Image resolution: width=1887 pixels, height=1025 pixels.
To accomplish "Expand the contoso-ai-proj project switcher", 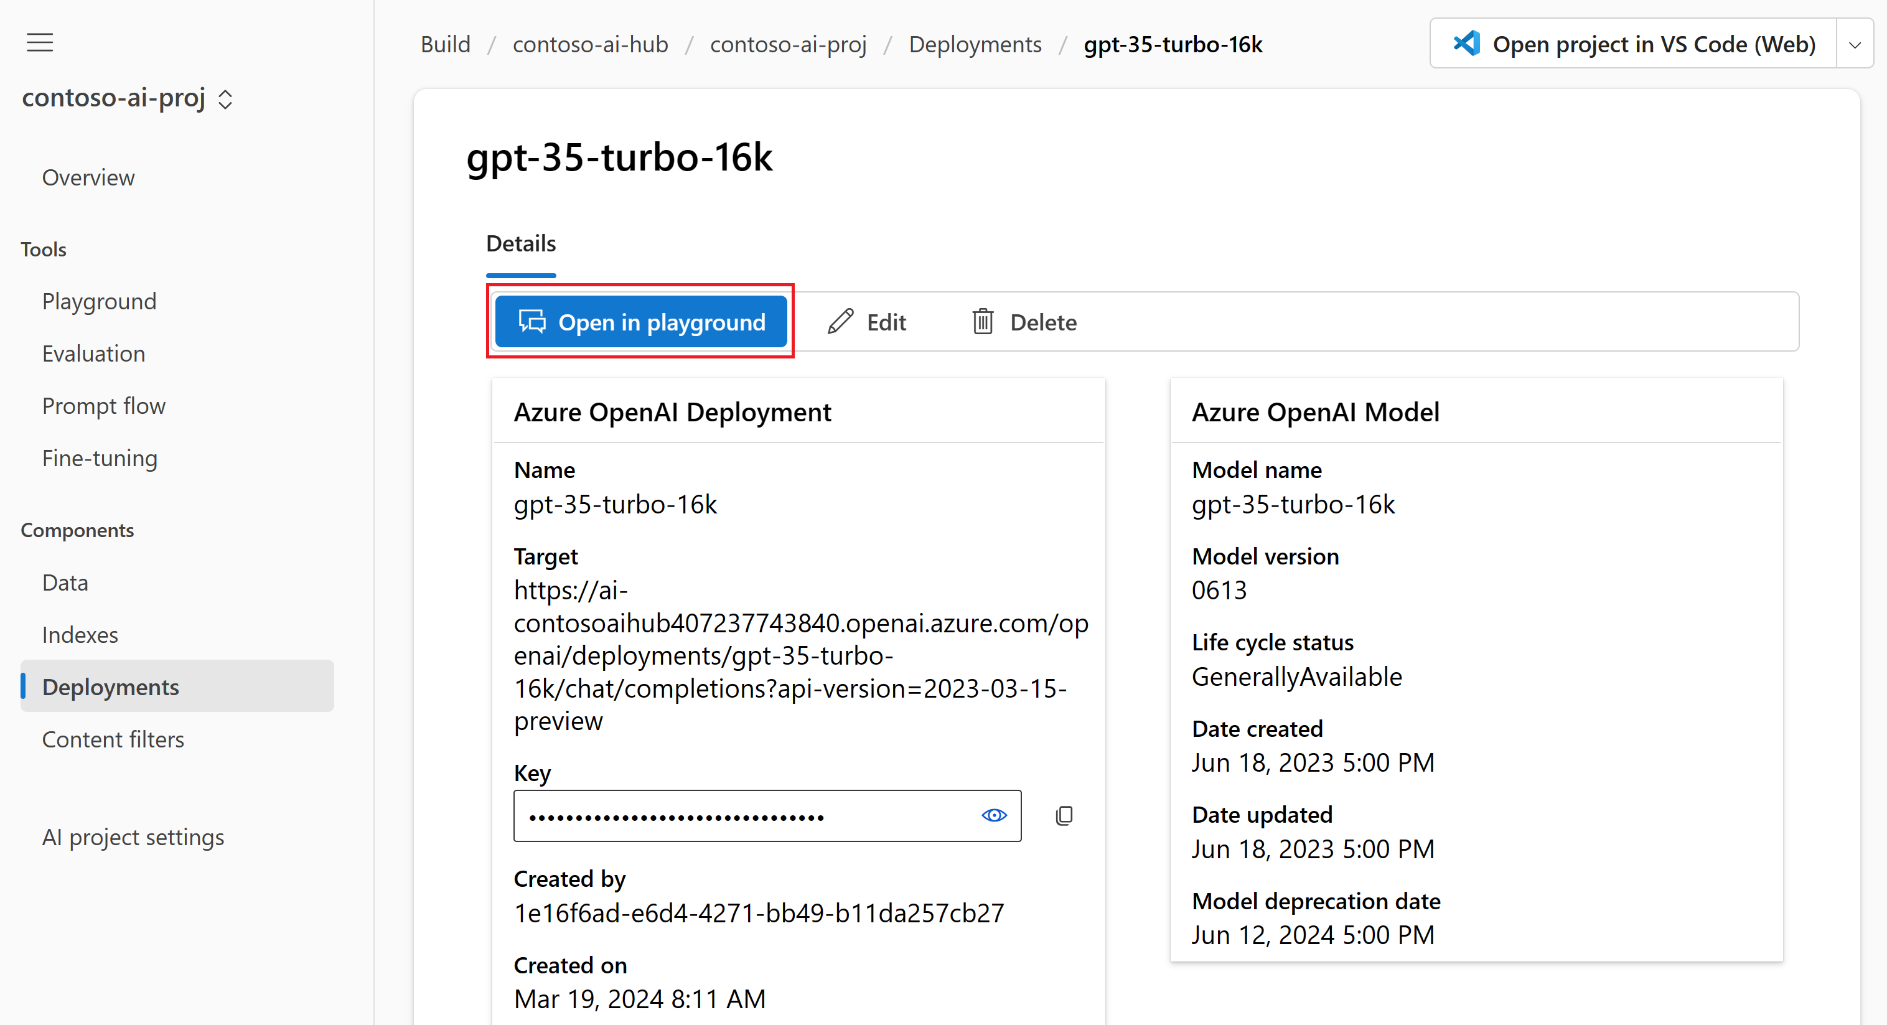I will pyautogui.click(x=225, y=100).
